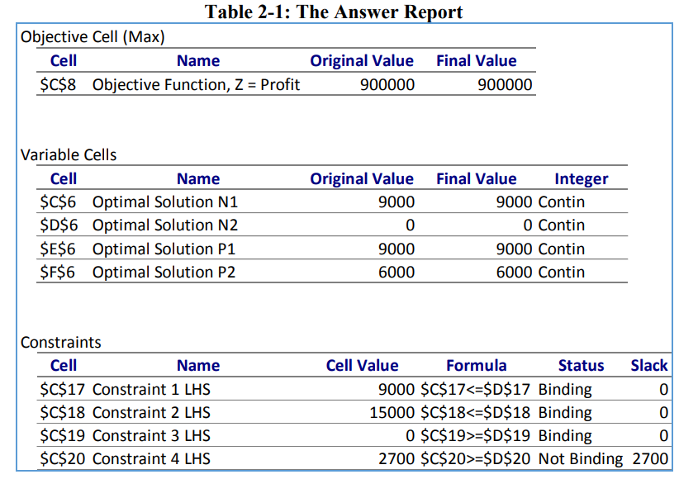Click formula $C$18<=$D$18
Screen dimensions: 679x479
[x=476, y=412]
